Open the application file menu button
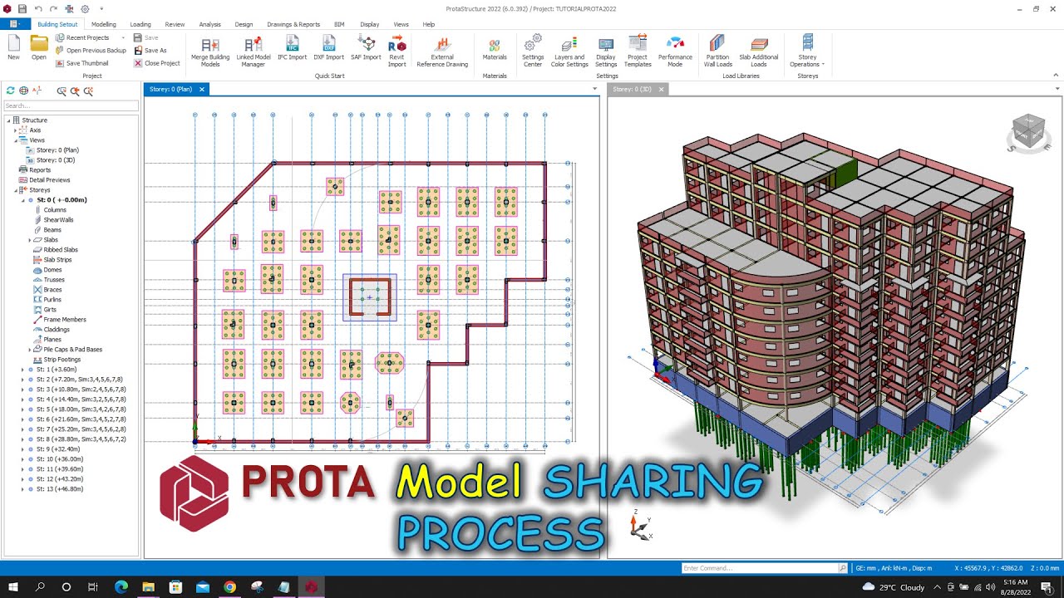This screenshot has height=598, width=1064. pos(15,24)
